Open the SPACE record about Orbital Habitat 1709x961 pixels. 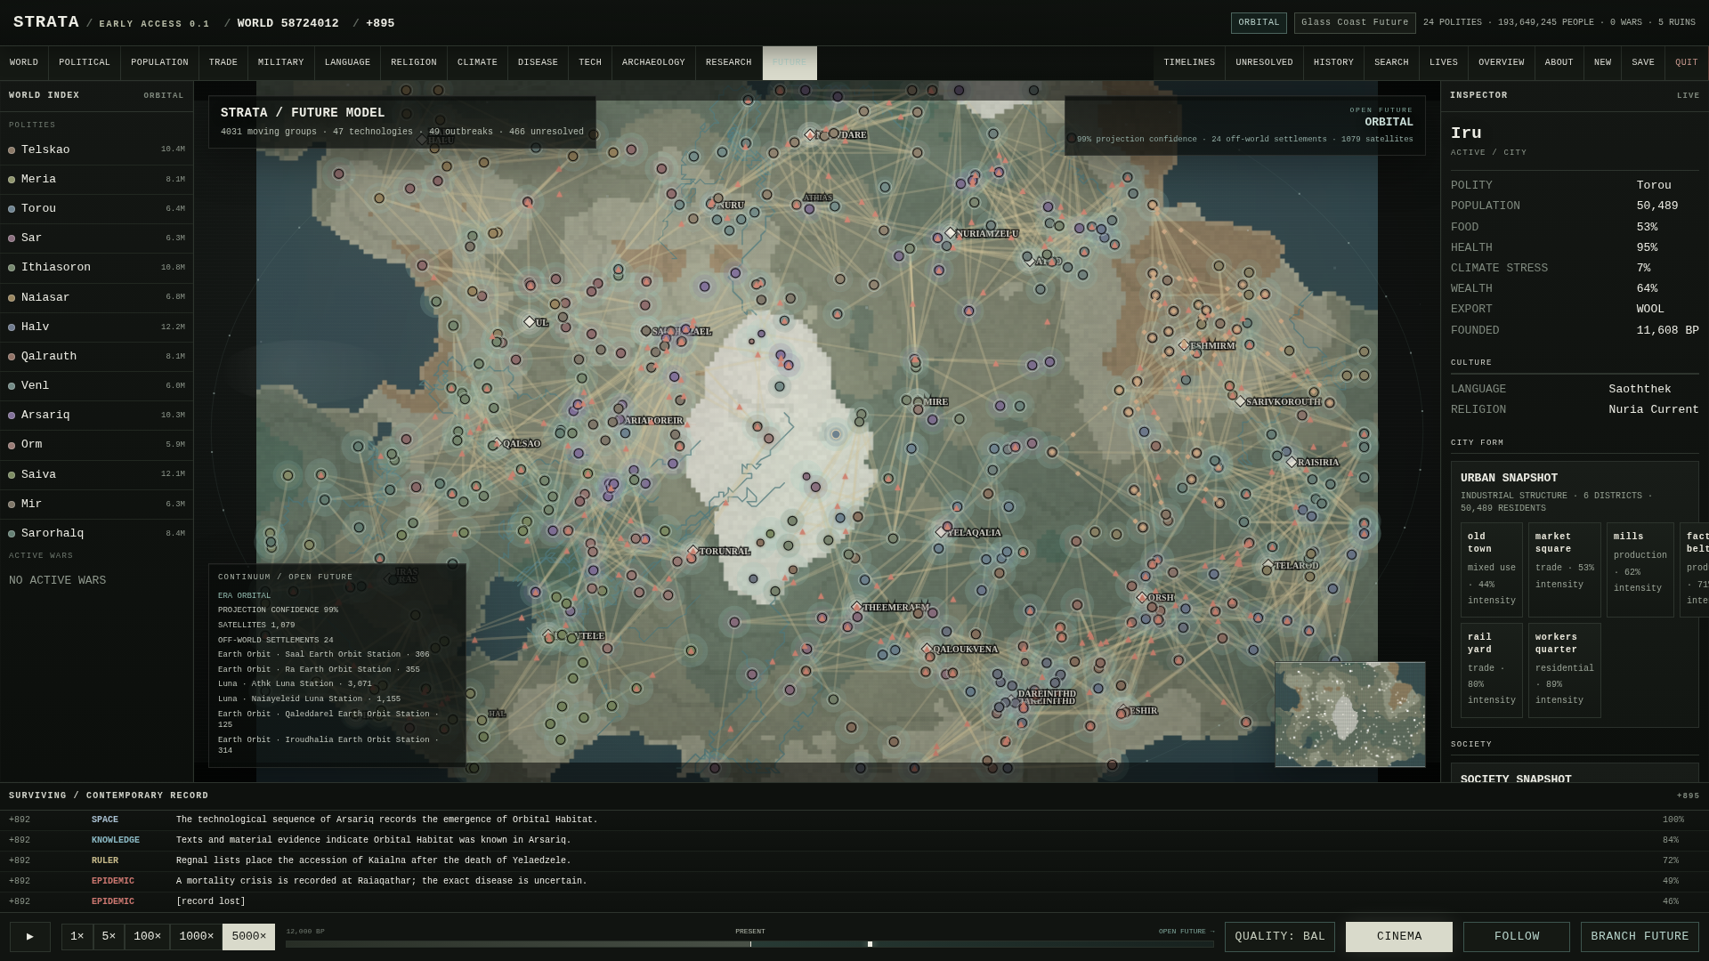[854, 820]
